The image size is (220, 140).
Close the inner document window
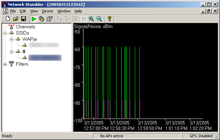pos(215,11)
